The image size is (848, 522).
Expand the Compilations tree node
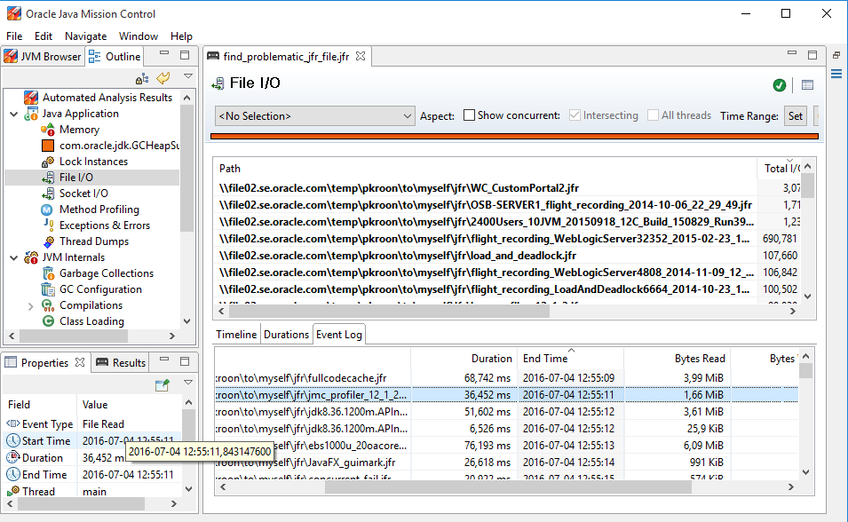pyautogui.click(x=30, y=305)
